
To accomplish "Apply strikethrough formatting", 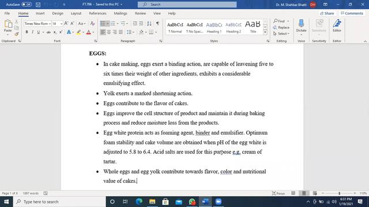I will click(48, 32).
